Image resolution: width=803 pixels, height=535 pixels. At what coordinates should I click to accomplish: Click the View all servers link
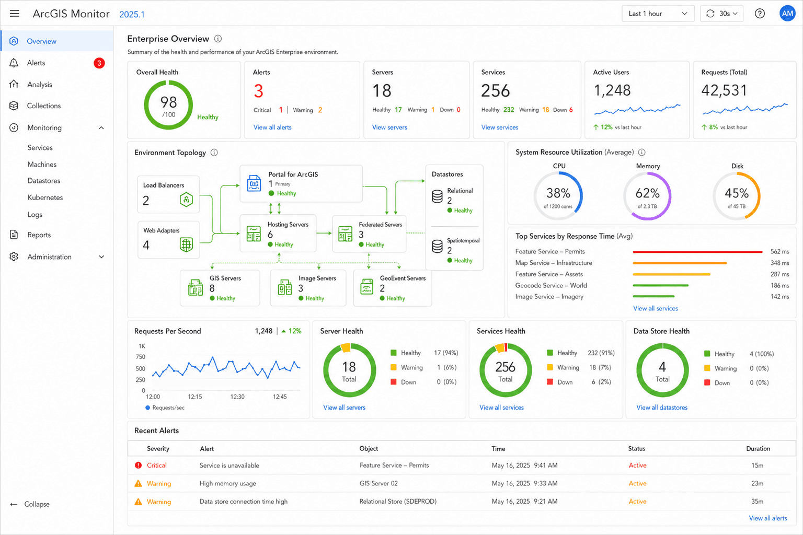point(344,408)
